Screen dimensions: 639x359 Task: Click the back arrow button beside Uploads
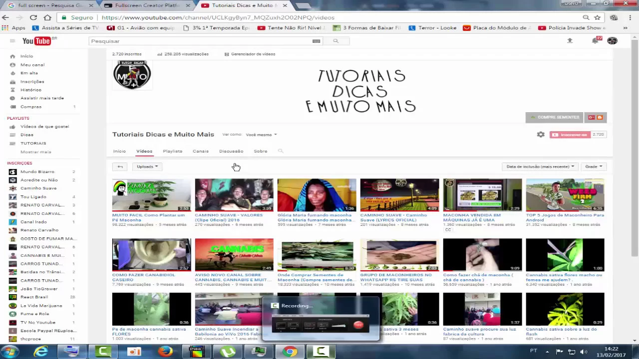[x=120, y=167]
